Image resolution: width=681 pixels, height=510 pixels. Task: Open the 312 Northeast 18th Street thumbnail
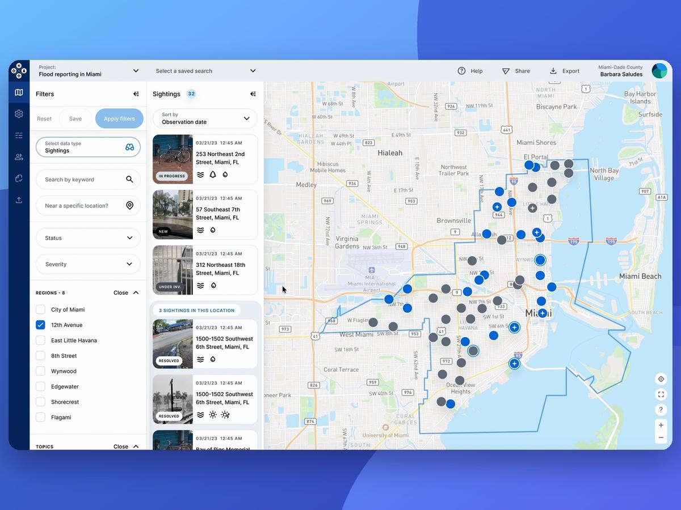tap(173, 270)
